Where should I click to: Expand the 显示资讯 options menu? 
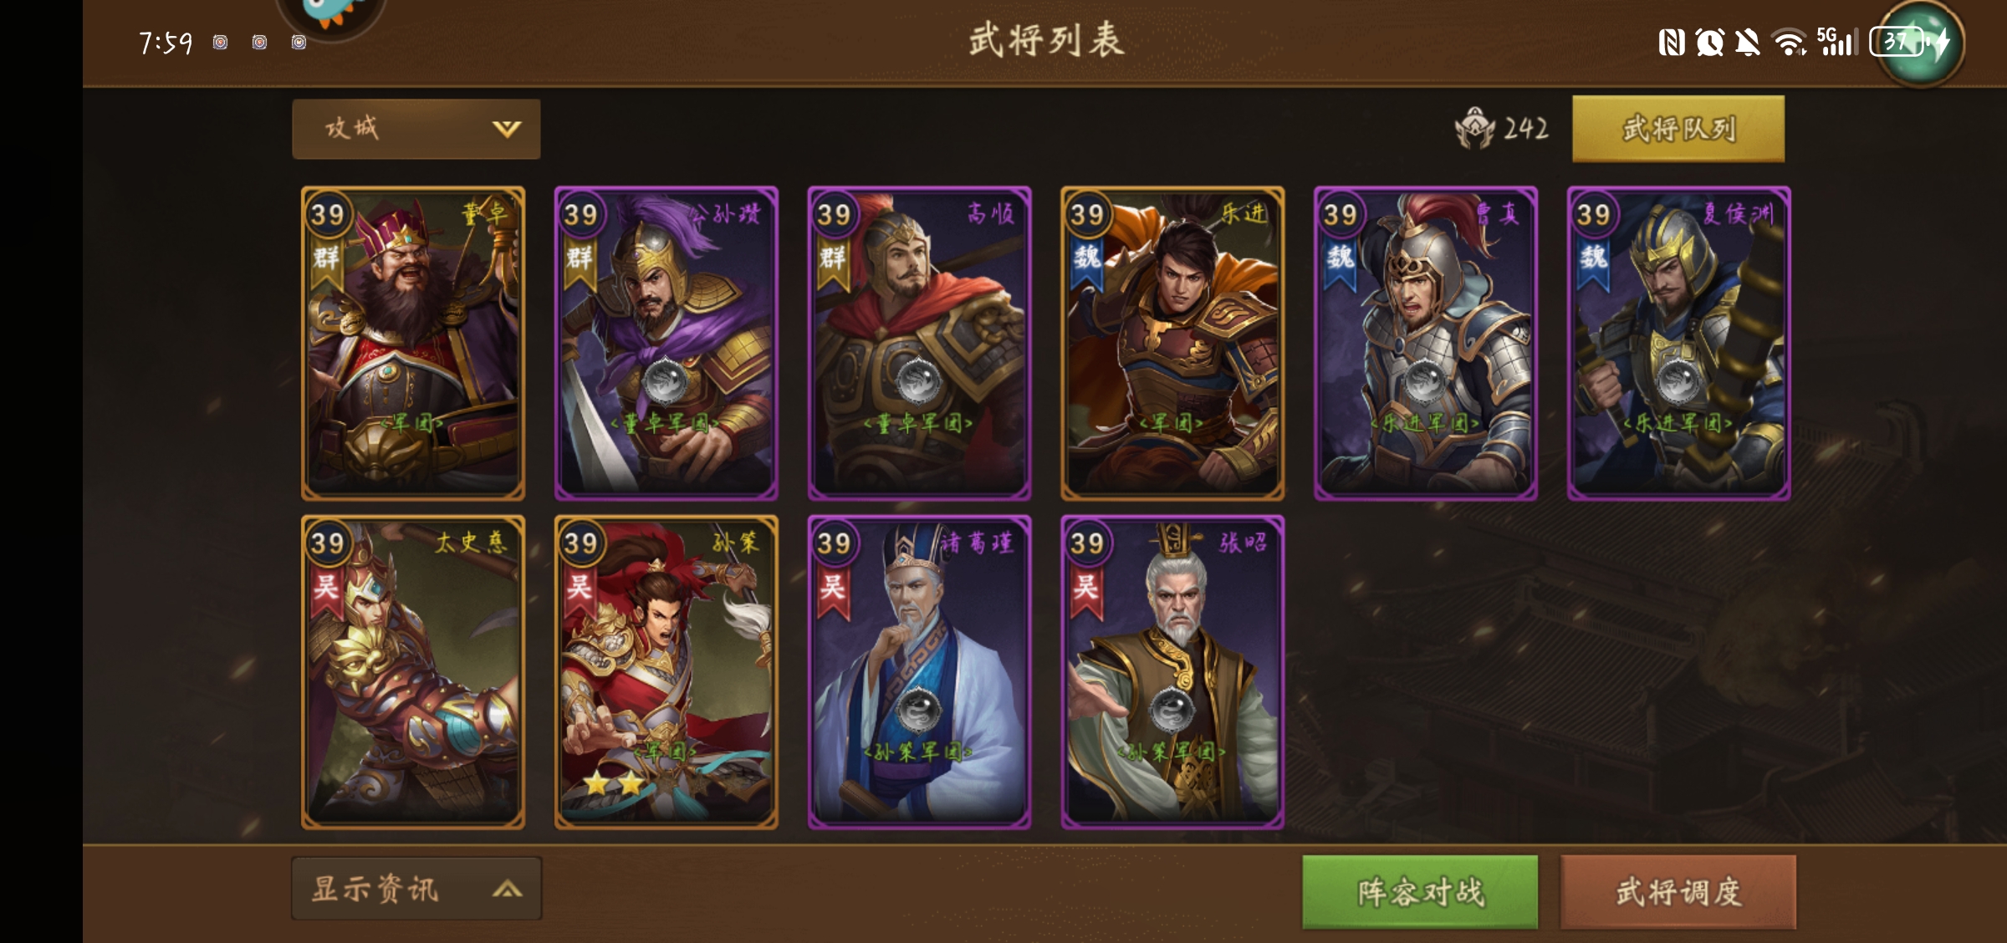[x=416, y=889]
